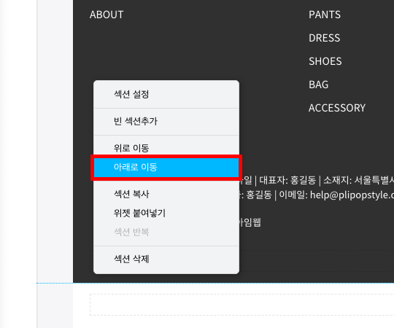The height and width of the screenshot is (328, 394).
Task: Select 섹션 삭제 to delete section
Action: [166, 259]
